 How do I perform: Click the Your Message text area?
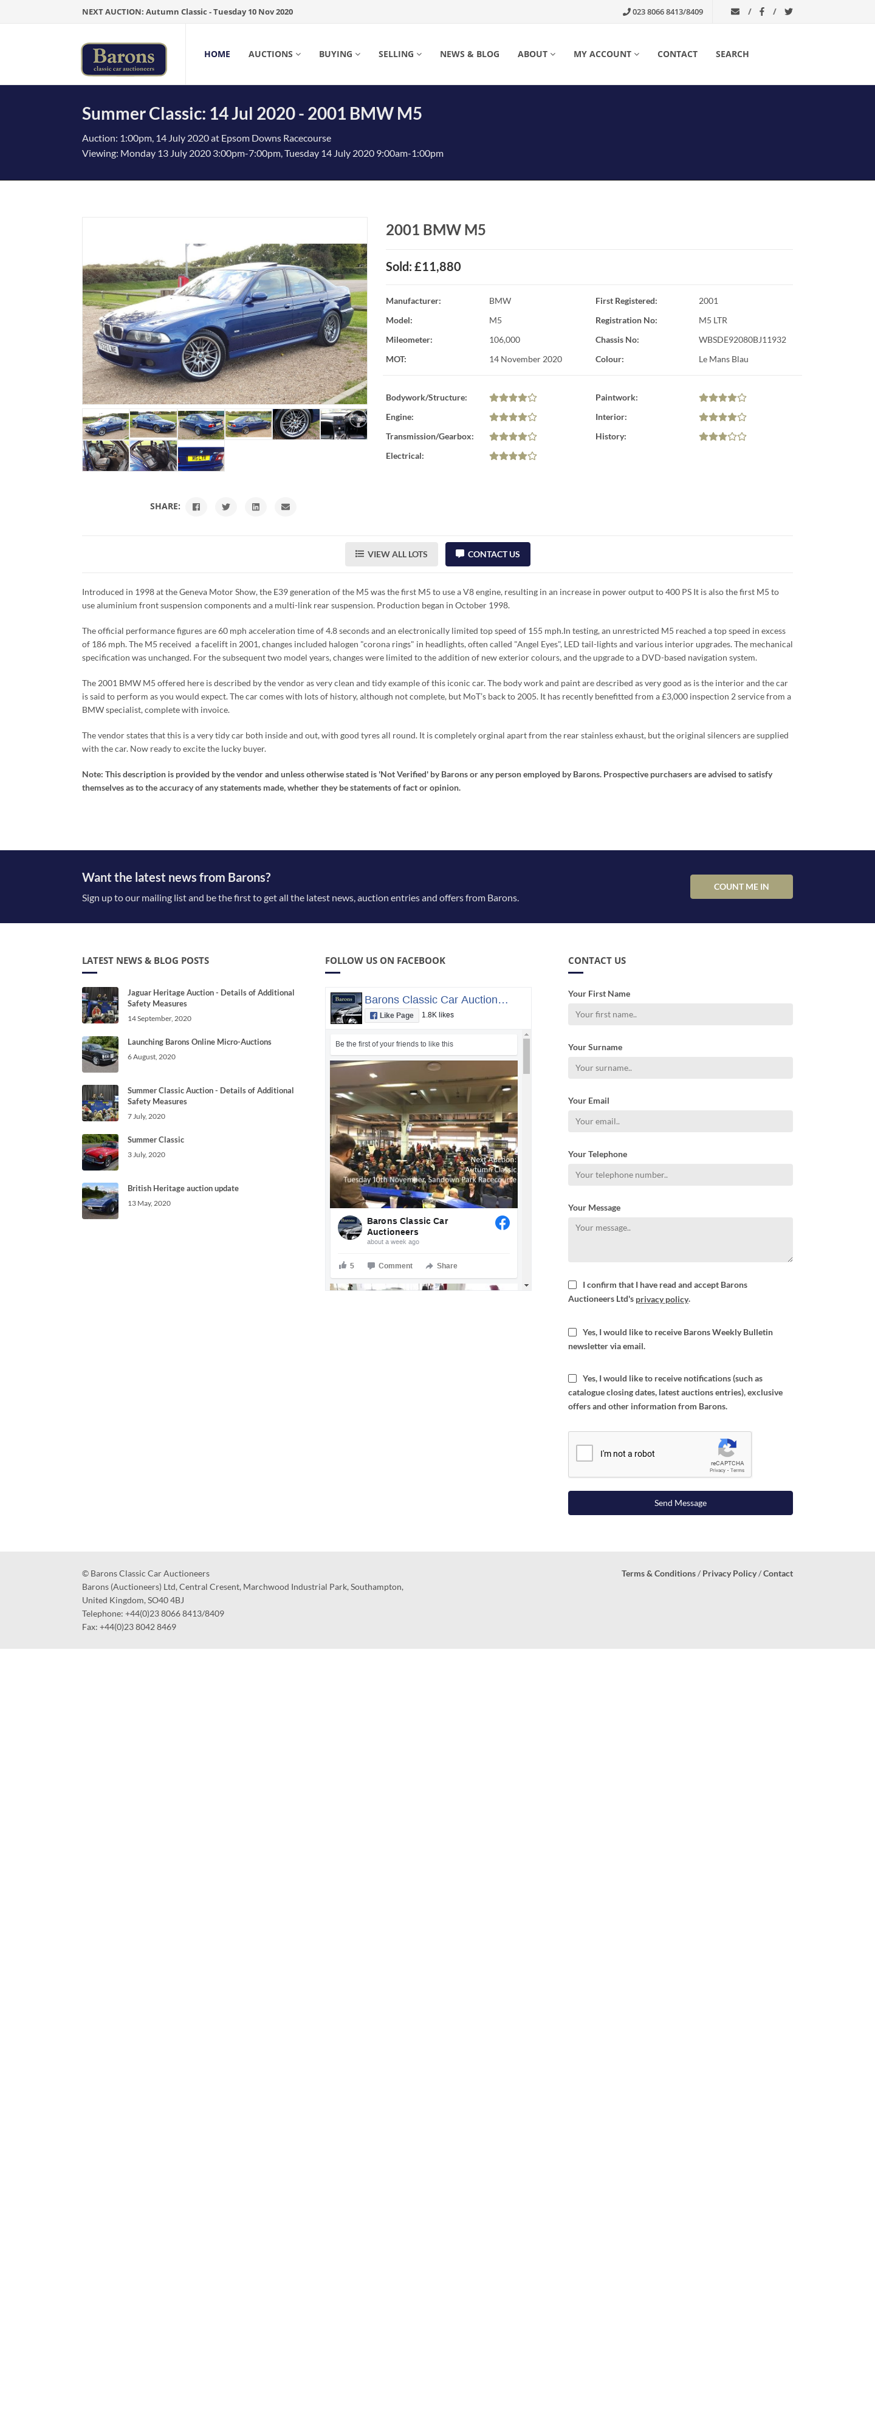click(x=679, y=1239)
